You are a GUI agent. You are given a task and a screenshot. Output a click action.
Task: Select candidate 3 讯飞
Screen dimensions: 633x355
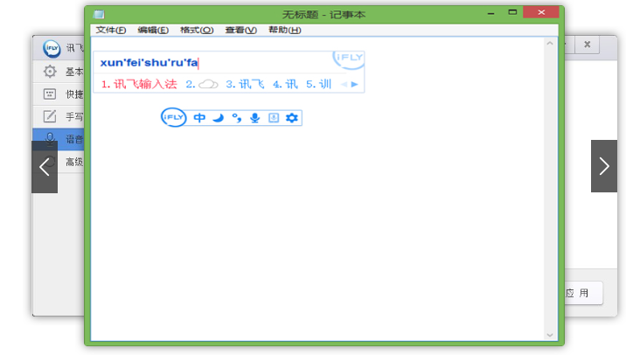tap(245, 84)
